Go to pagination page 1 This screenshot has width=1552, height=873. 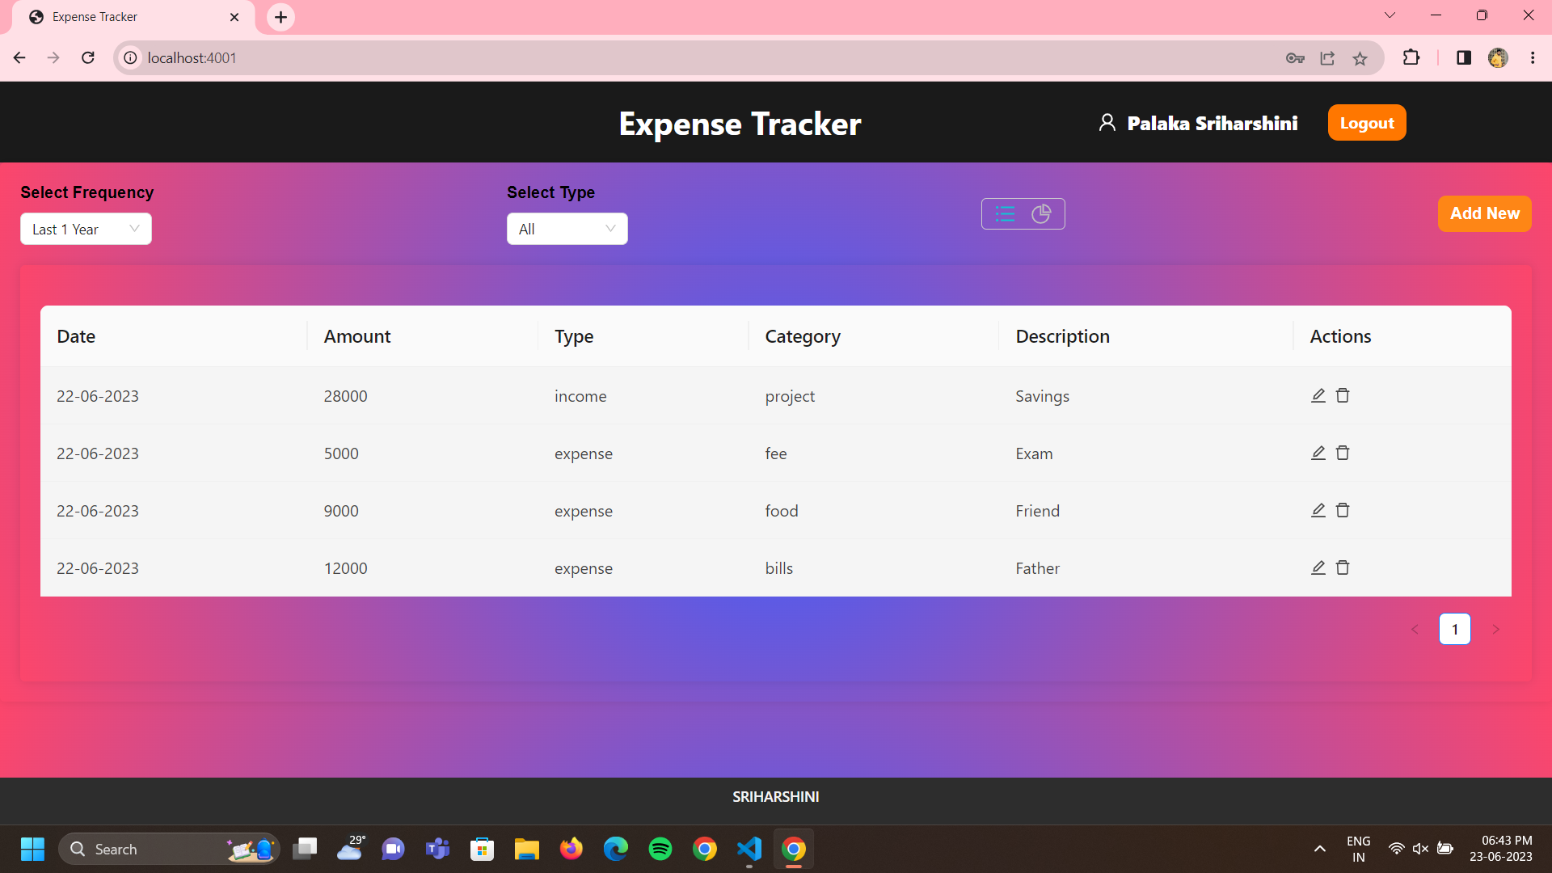[x=1455, y=629]
